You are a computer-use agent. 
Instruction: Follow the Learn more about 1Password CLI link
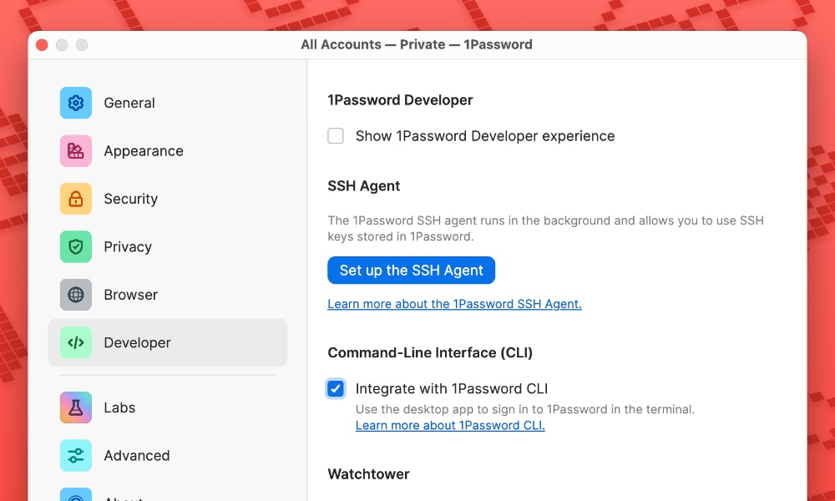coord(450,425)
